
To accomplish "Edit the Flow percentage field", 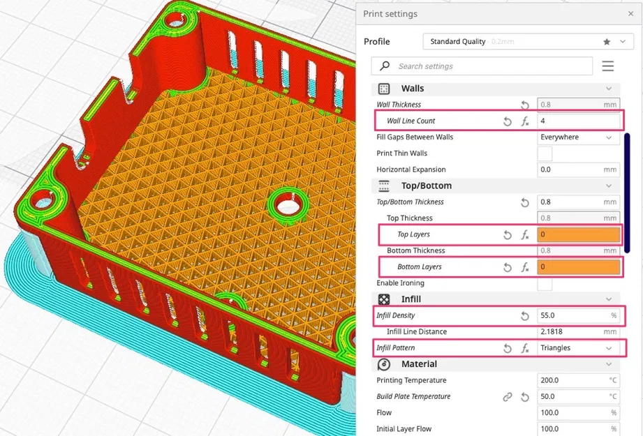I will click(579, 413).
